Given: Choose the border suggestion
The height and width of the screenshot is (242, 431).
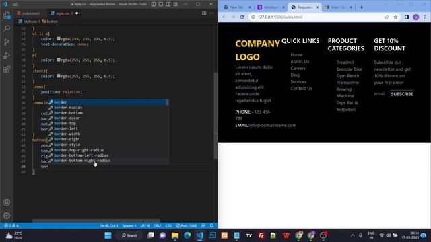Looking at the screenshot, I should 108,102.
